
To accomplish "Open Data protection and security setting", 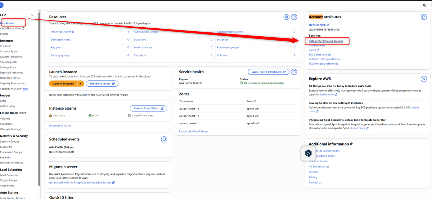I will click(326, 41).
